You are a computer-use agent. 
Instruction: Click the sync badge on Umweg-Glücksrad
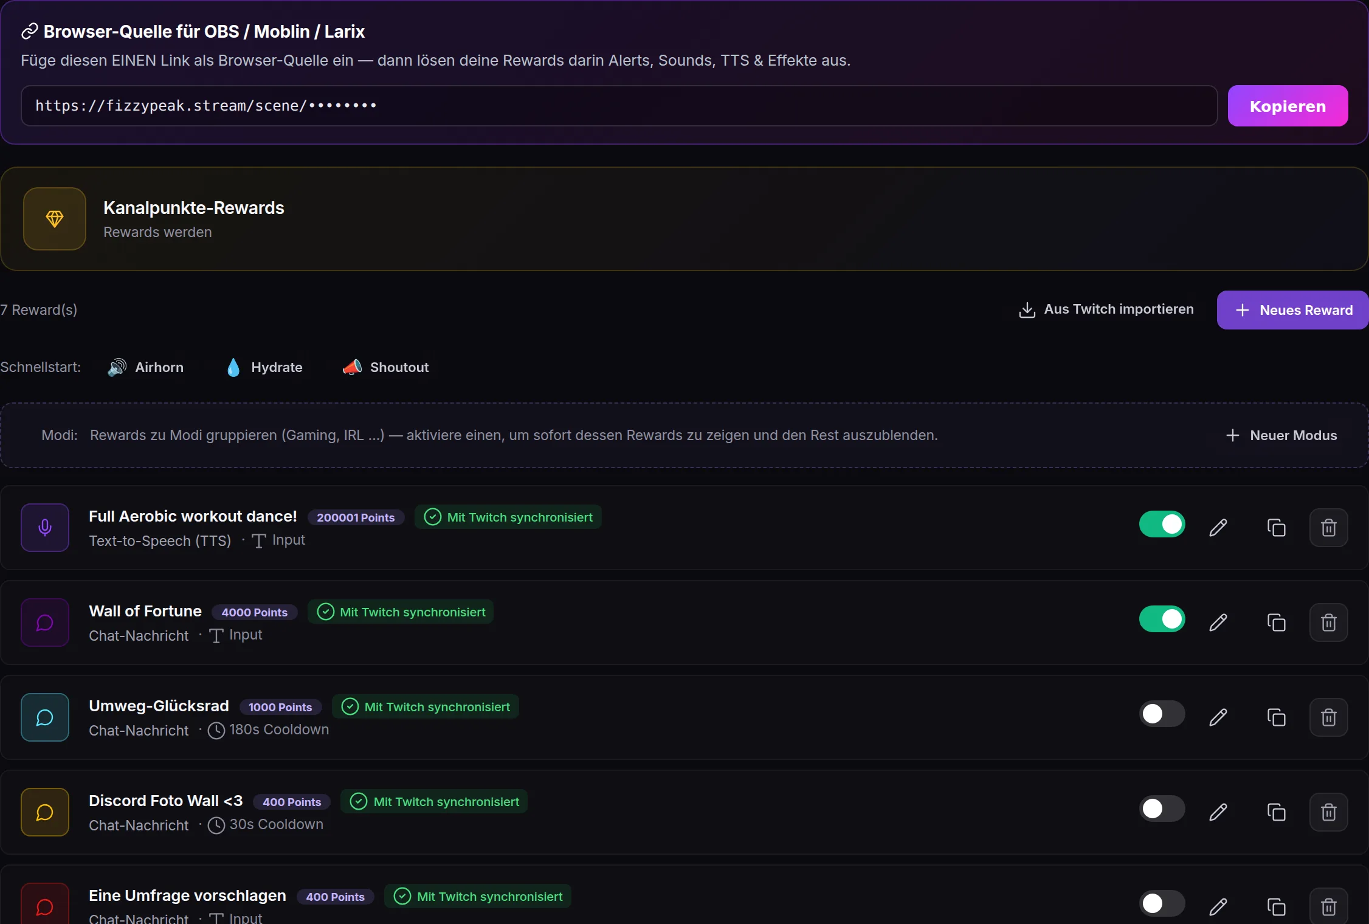point(426,707)
